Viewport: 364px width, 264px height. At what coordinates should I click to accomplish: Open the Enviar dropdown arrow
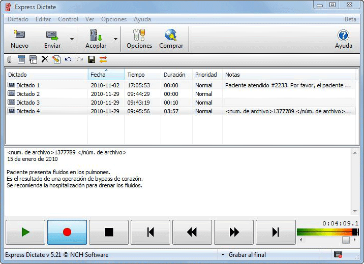coord(72,39)
